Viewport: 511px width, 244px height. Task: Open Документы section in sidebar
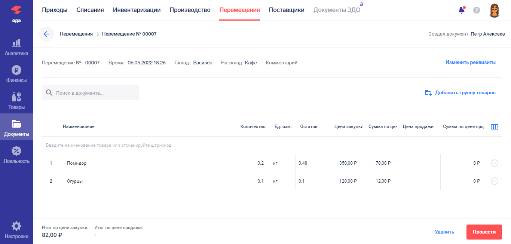16,127
